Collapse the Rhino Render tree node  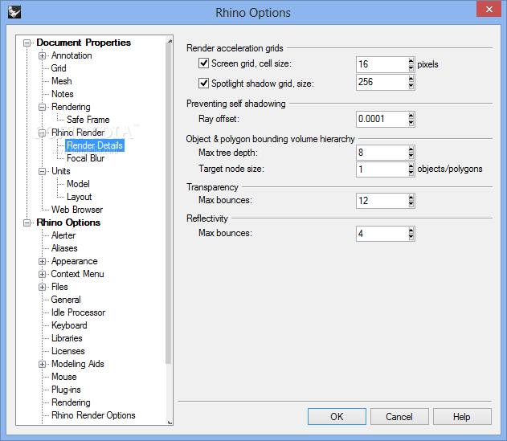pyautogui.click(x=42, y=133)
